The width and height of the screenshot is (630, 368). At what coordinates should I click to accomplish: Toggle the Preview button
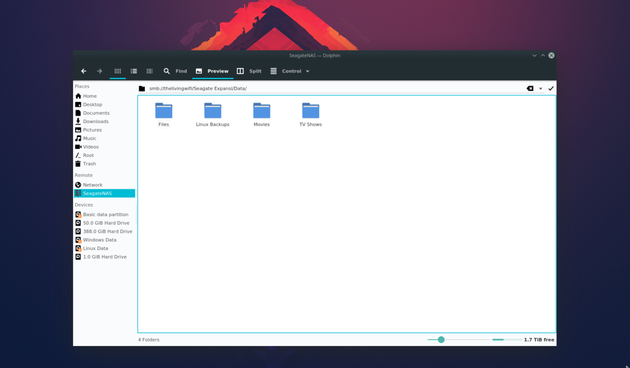pyautogui.click(x=212, y=71)
